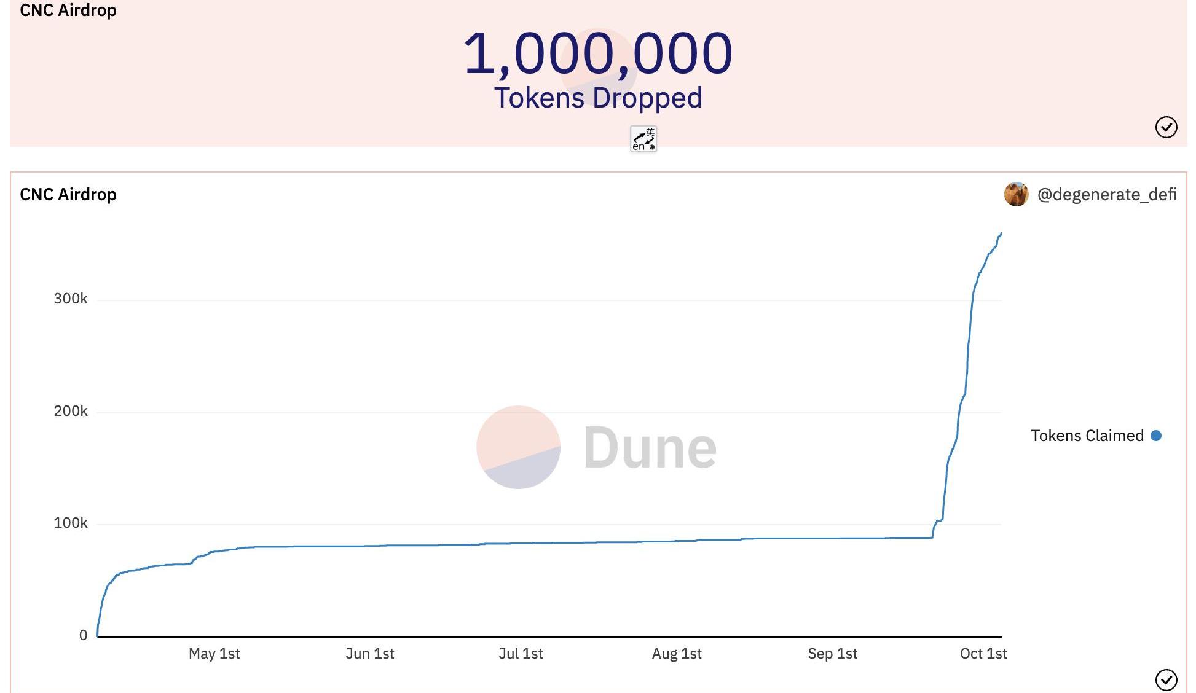This screenshot has height=693, width=1196.
Task: Open the degenerate_defi profile avatar
Action: tap(1016, 195)
